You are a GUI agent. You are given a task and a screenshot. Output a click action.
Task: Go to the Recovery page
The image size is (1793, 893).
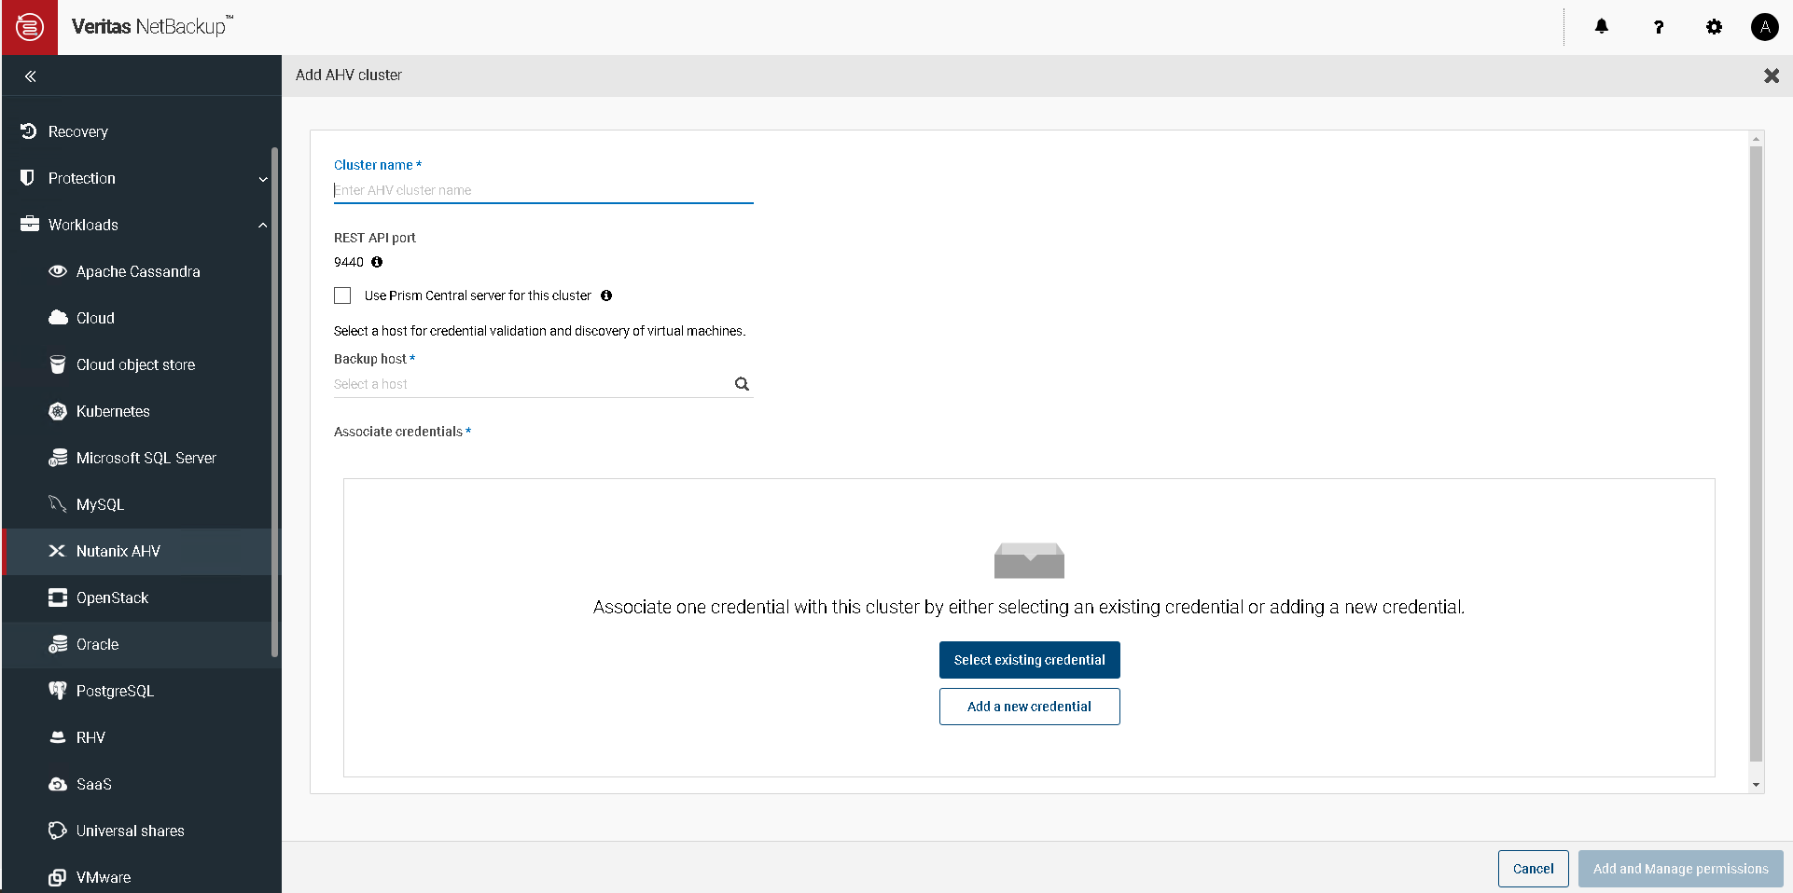tap(78, 131)
